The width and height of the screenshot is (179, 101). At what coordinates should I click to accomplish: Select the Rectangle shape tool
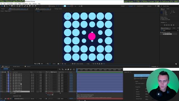17,6
